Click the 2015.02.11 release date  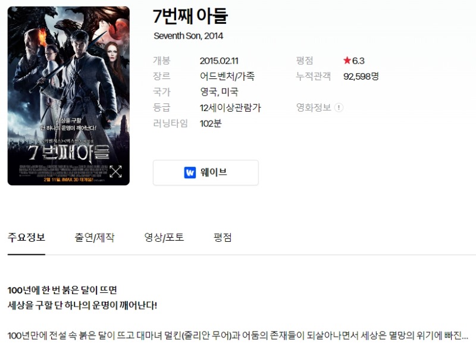219,61
